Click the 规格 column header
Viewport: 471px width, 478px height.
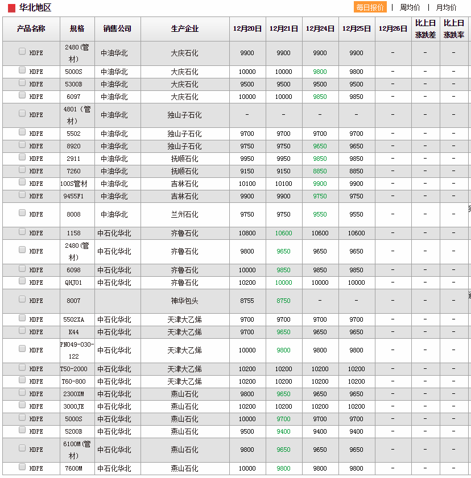77,29
